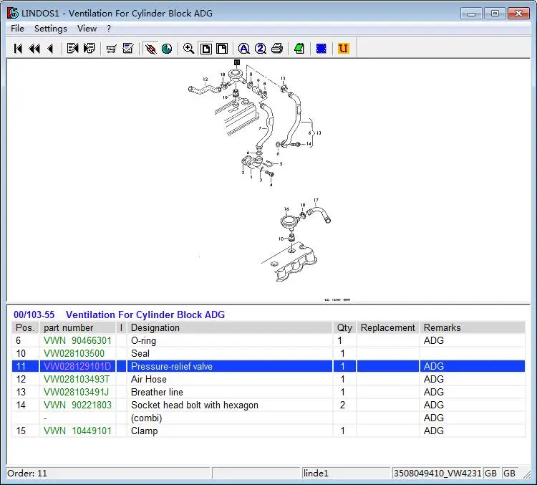Go back one page with single-left arrow
The height and width of the screenshot is (485, 537).
[x=50, y=49]
